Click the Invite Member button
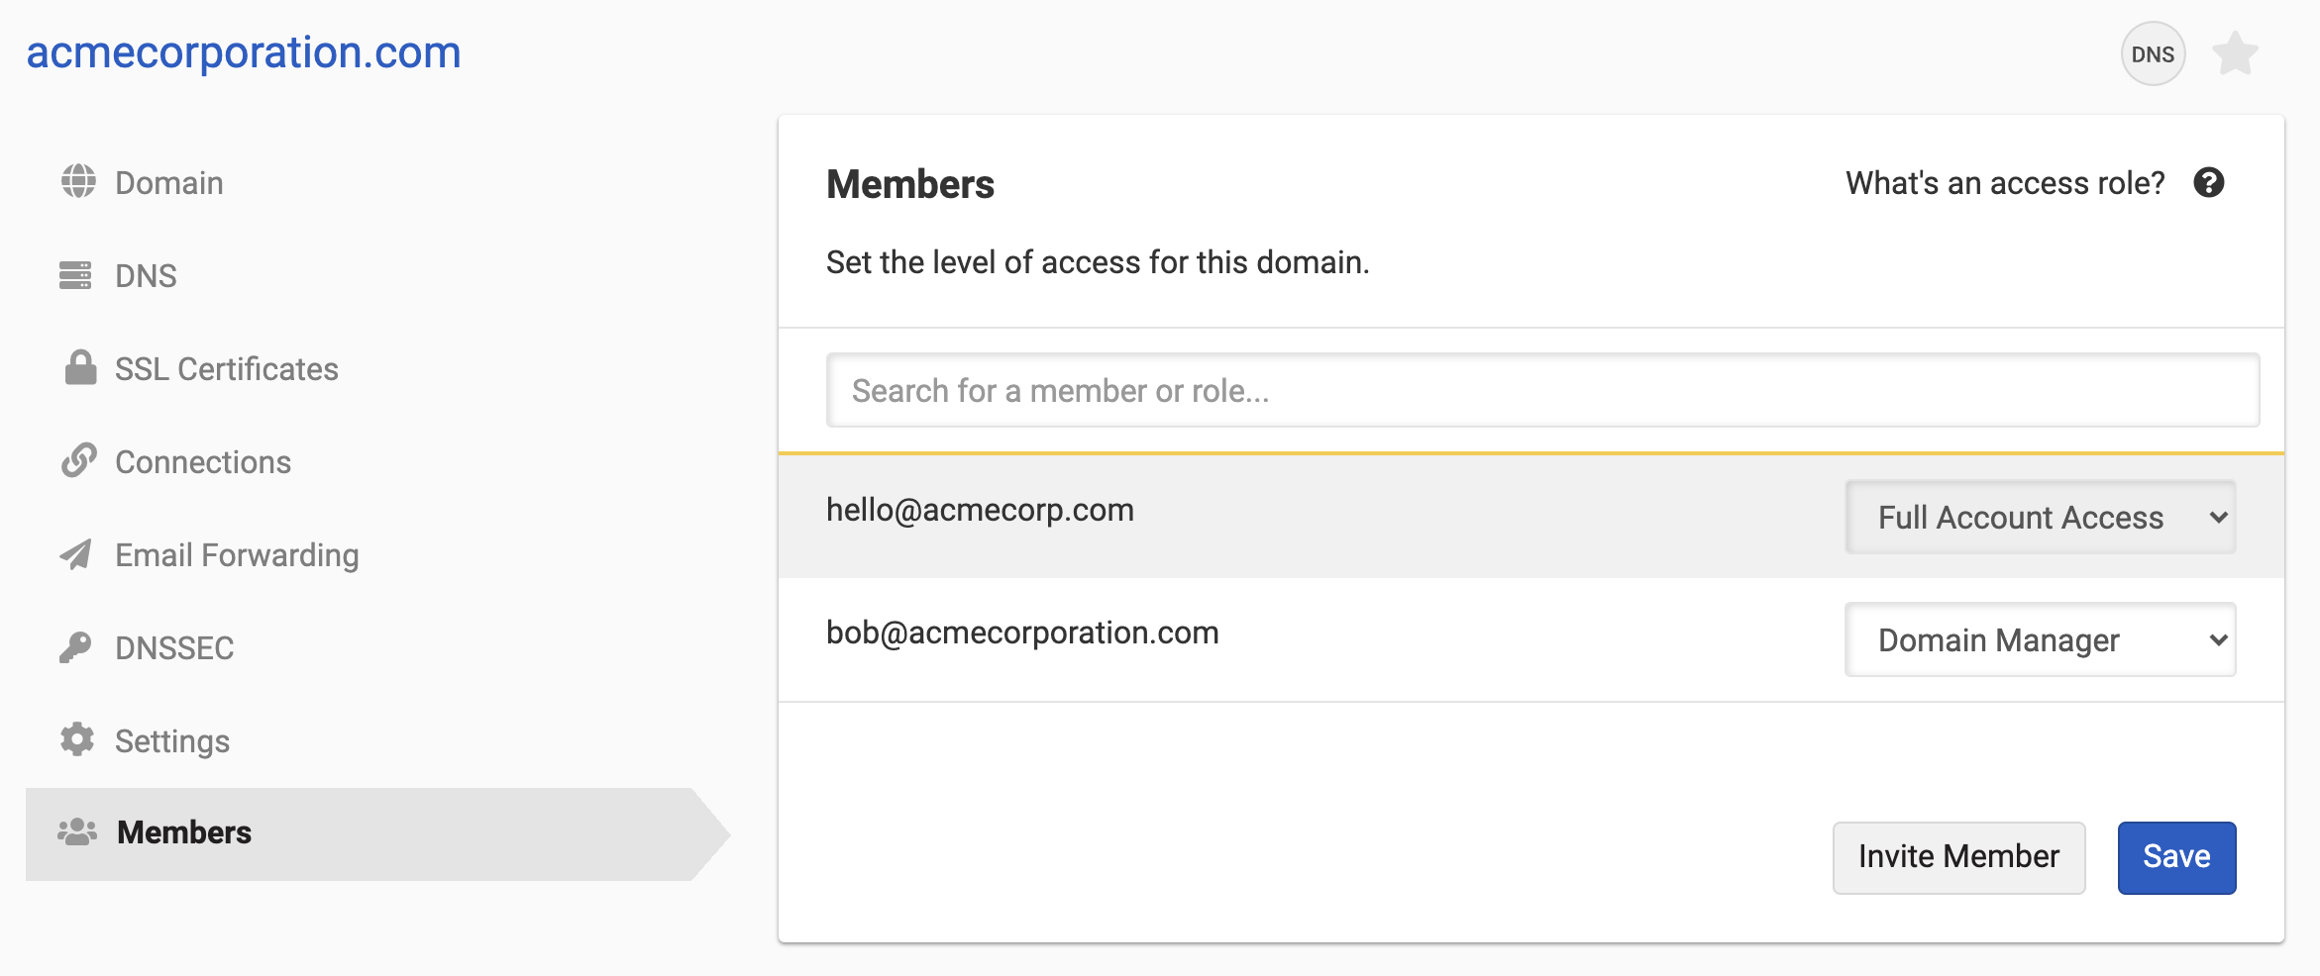Image resolution: width=2320 pixels, height=976 pixels. click(x=1958, y=857)
